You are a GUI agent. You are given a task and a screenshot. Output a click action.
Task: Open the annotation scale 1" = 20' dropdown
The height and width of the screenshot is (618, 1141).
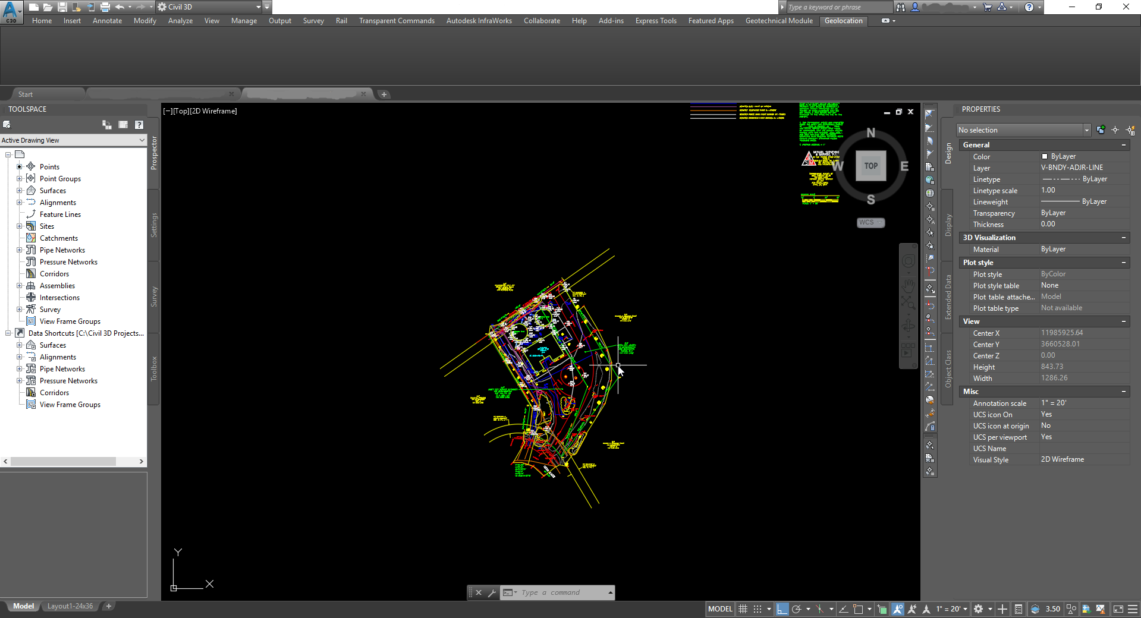tap(952, 609)
